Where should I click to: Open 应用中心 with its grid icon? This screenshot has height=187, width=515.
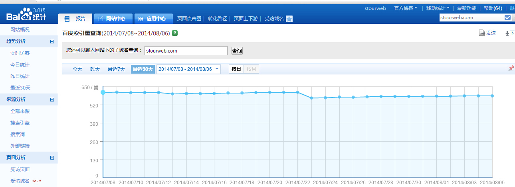point(153,19)
